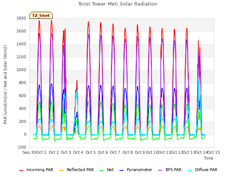This screenshot has height=177, width=236.
Task: Click the cyan Diffuse PAR legend swatch
Action: tap(190, 170)
